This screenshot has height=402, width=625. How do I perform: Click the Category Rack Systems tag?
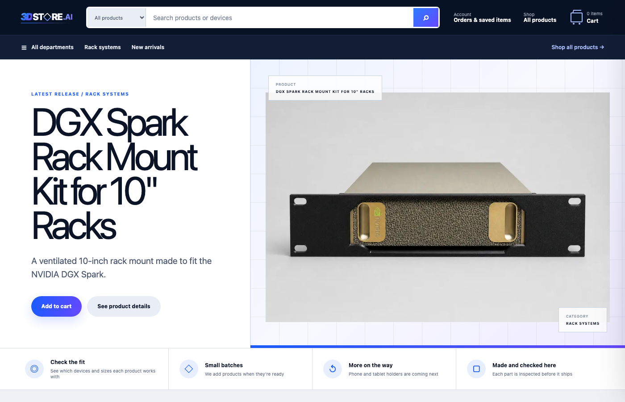(x=583, y=320)
